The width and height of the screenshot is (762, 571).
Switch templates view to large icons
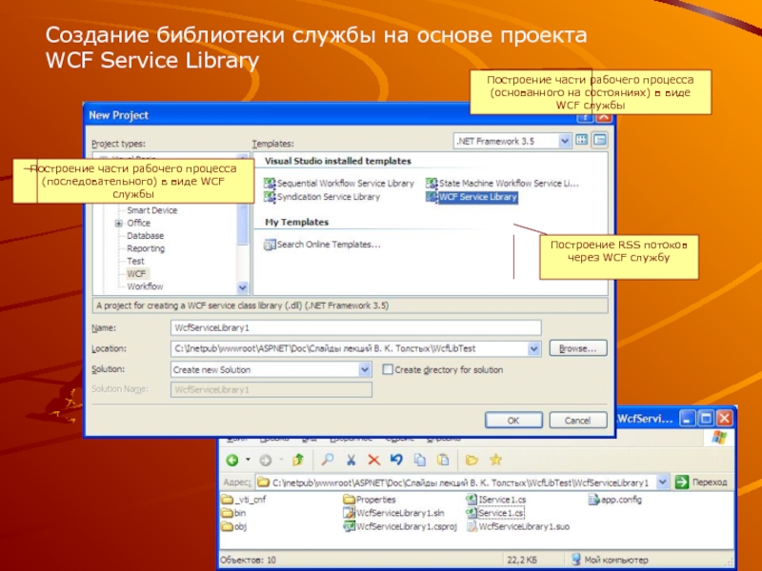pyautogui.click(x=582, y=140)
